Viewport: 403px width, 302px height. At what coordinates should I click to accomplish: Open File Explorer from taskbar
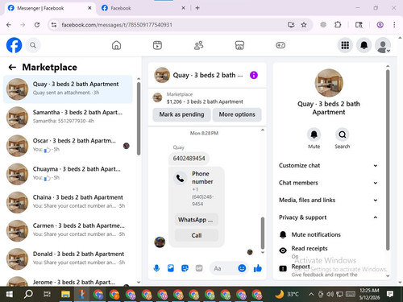point(65,294)
